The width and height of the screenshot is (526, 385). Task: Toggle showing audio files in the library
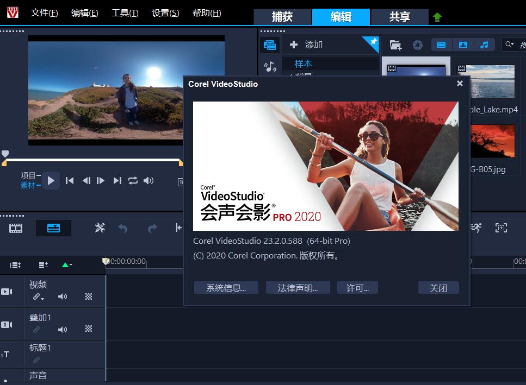tap(484, 45)
